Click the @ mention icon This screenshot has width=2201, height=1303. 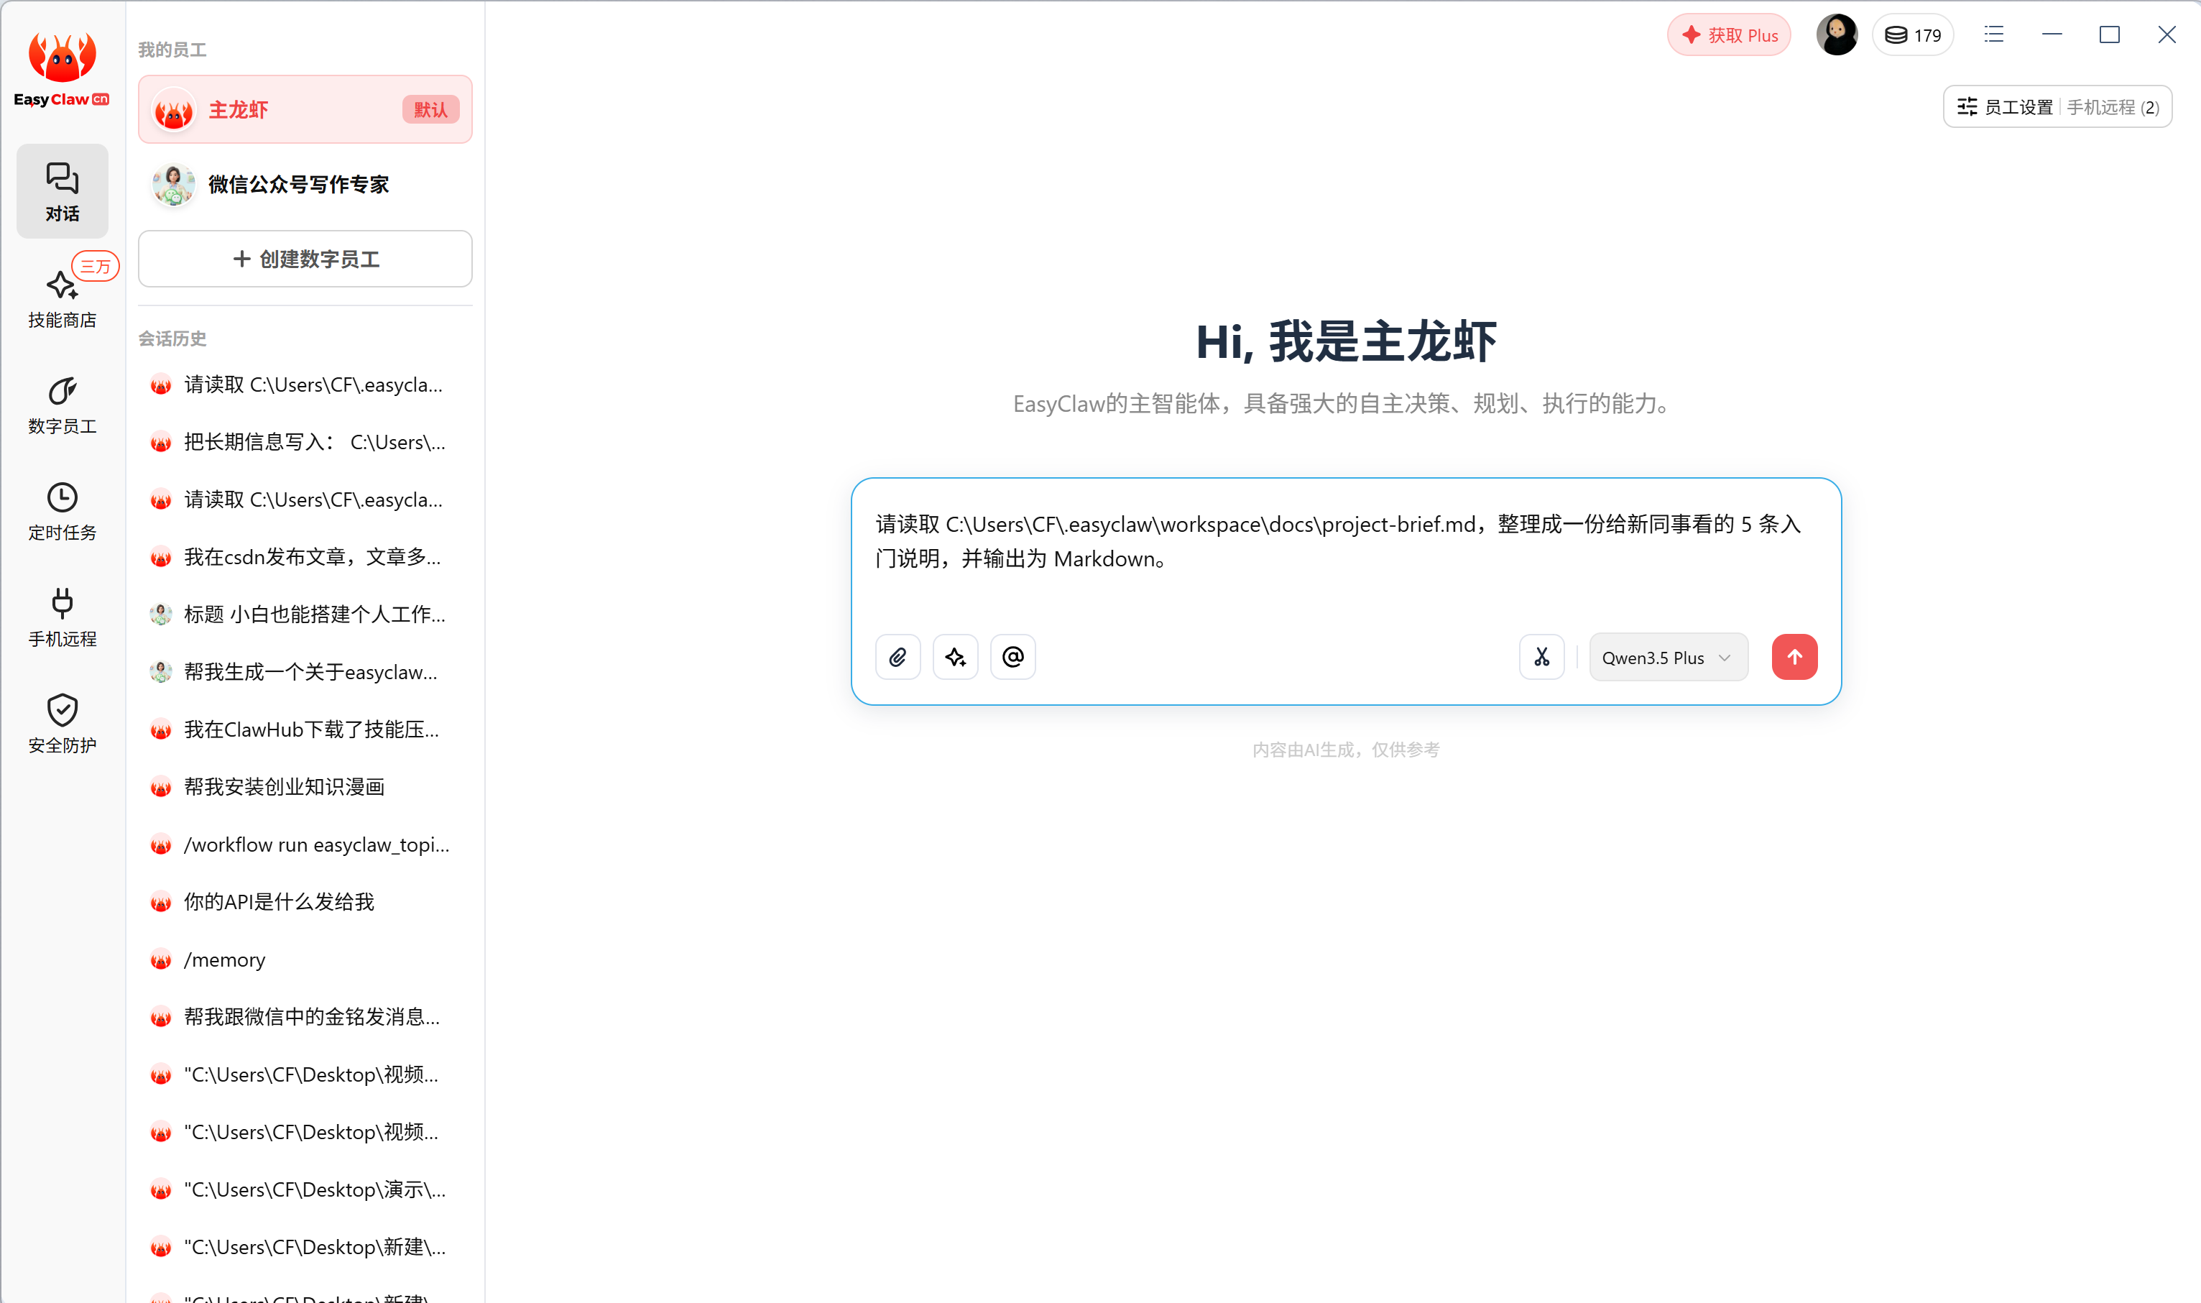1012,657
